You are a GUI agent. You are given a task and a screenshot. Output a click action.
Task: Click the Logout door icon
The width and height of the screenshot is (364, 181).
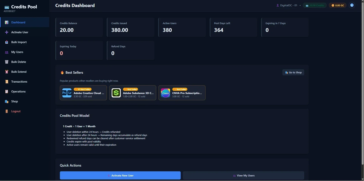7,111
